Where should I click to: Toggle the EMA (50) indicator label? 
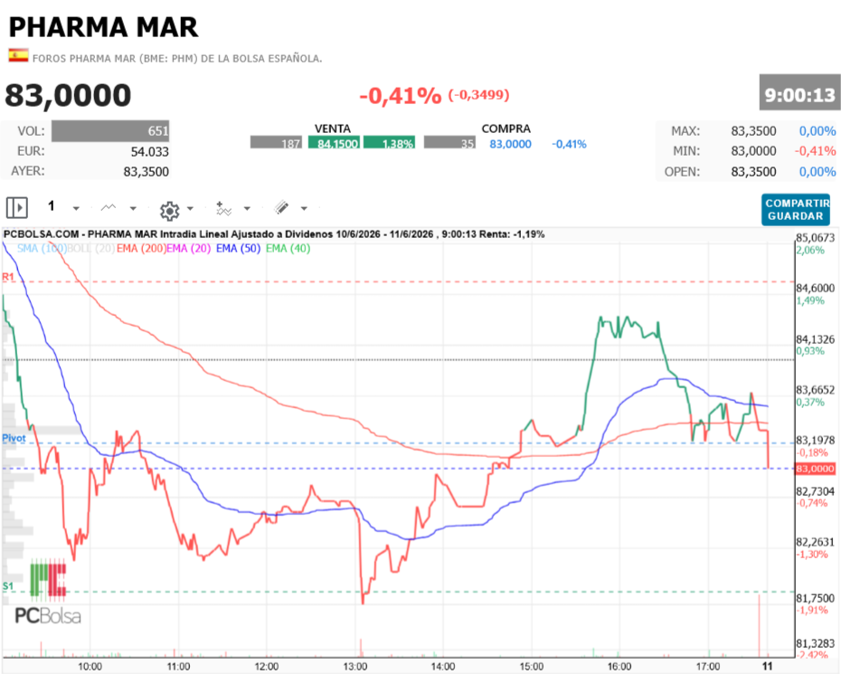(238, 249)
